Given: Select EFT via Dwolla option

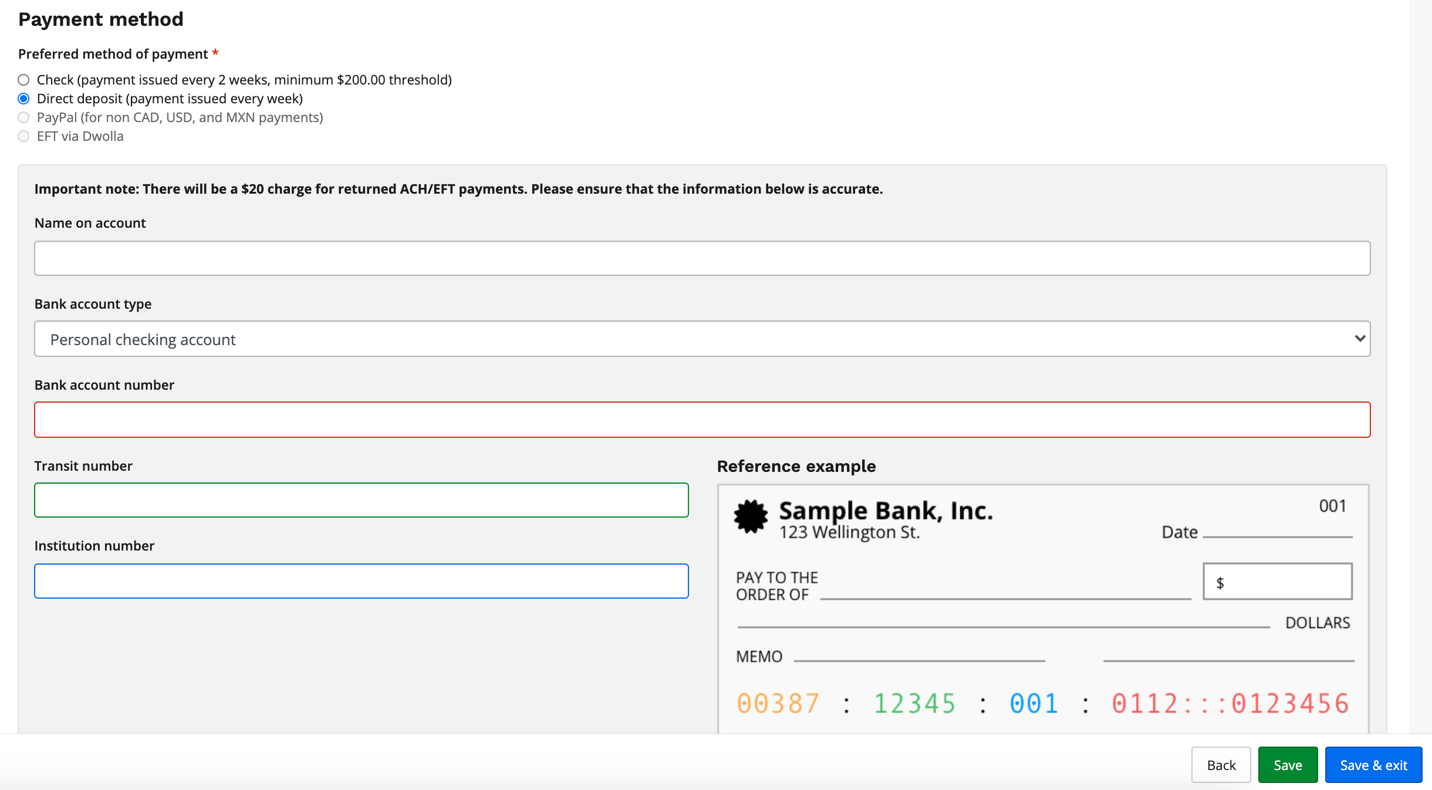Looking at the screenshot, I should pos(23,136).
